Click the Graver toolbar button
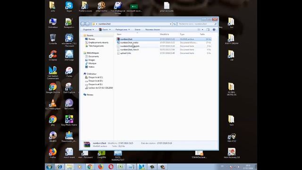The height and width of the screenshot is (170, 302). pos(137,29)
